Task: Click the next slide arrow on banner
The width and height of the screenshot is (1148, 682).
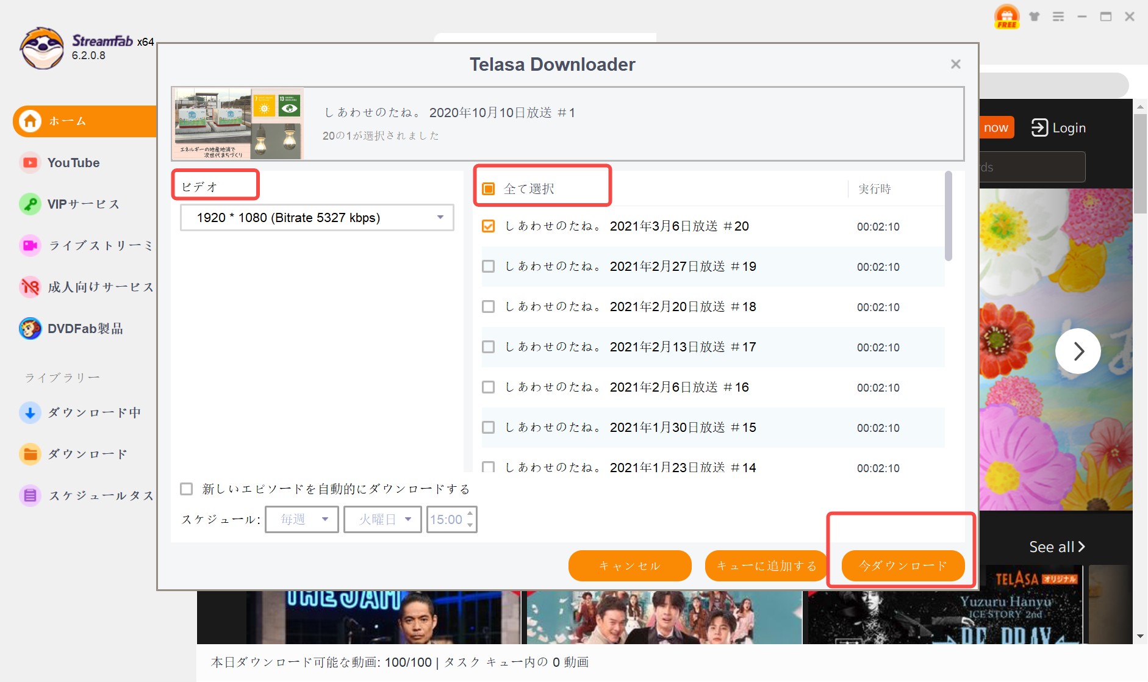Action: (1078, 351)
